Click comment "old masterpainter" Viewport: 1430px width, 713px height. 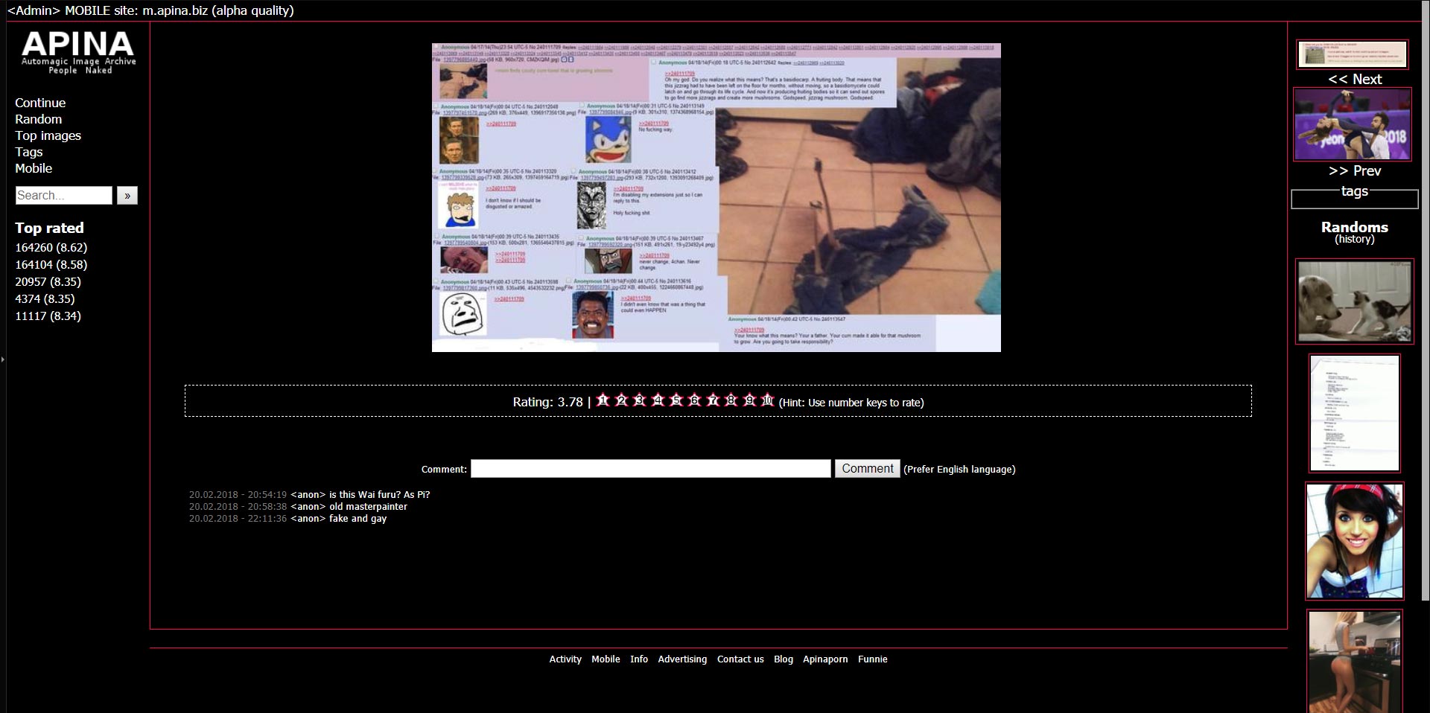[369, 507]
